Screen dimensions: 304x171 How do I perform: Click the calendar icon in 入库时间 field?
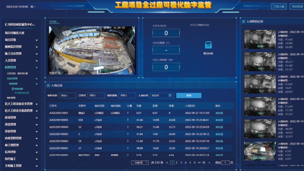coord(170,95)
